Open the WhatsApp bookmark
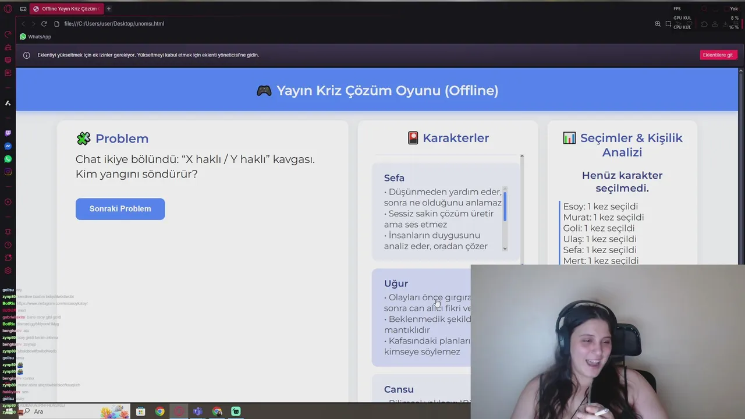745x419 pixels. point(36,37)
